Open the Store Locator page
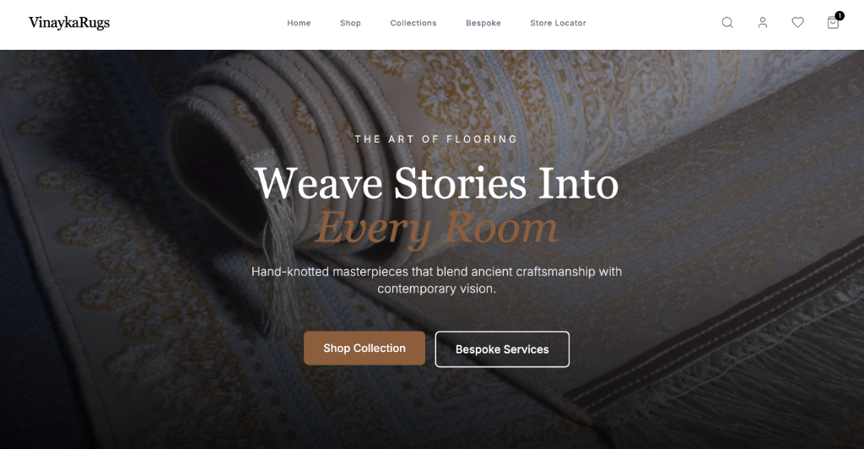 click(x=559, y=23)
